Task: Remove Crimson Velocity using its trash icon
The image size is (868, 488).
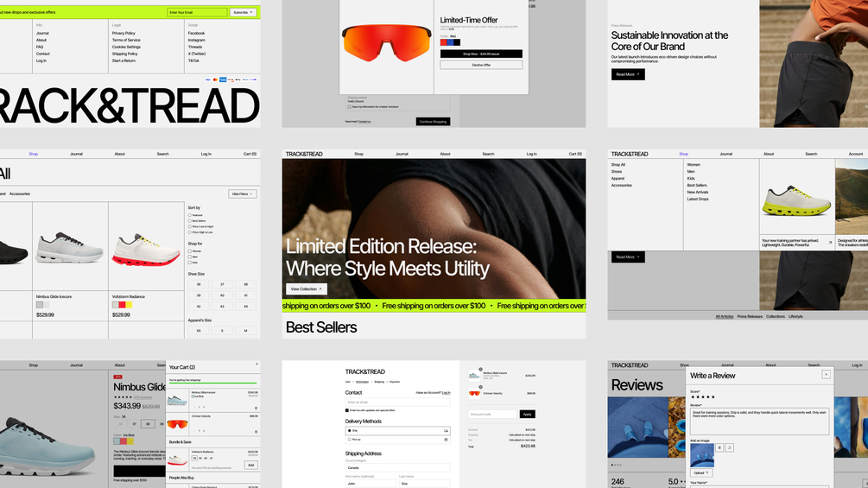Action: [256, 431]
